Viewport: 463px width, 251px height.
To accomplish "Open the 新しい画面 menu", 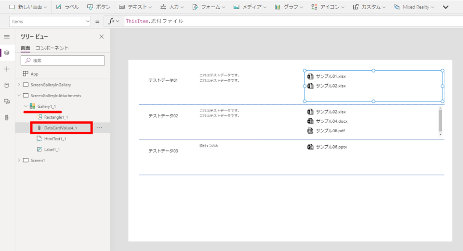I will pos(28,7).
